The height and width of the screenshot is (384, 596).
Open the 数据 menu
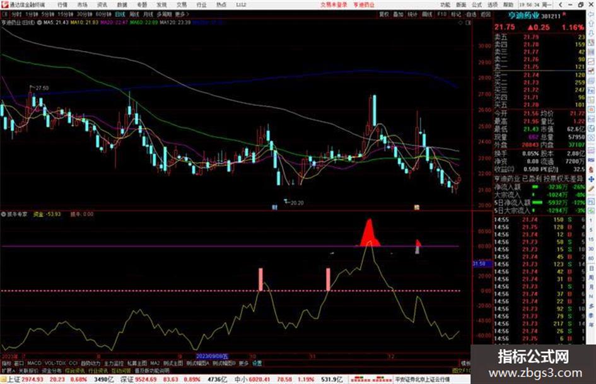122,5
